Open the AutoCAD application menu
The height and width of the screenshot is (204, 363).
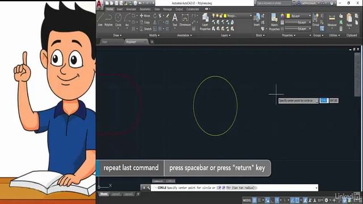[x=99, y=5]
